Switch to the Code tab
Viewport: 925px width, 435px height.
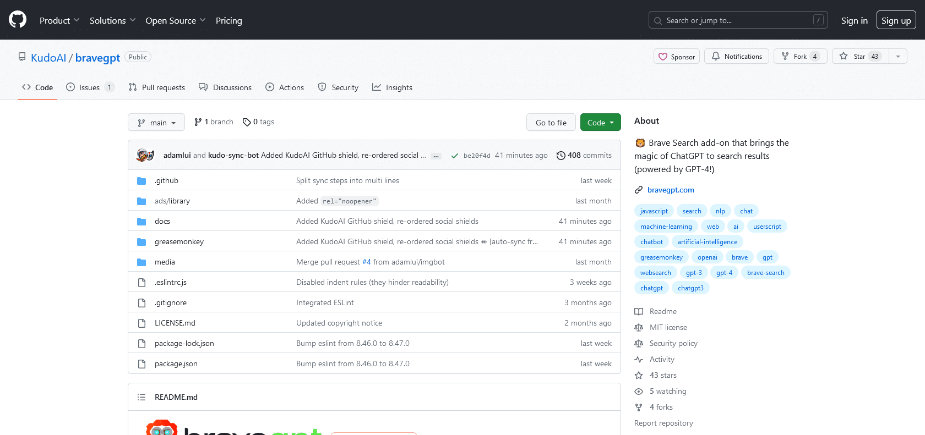37,87
